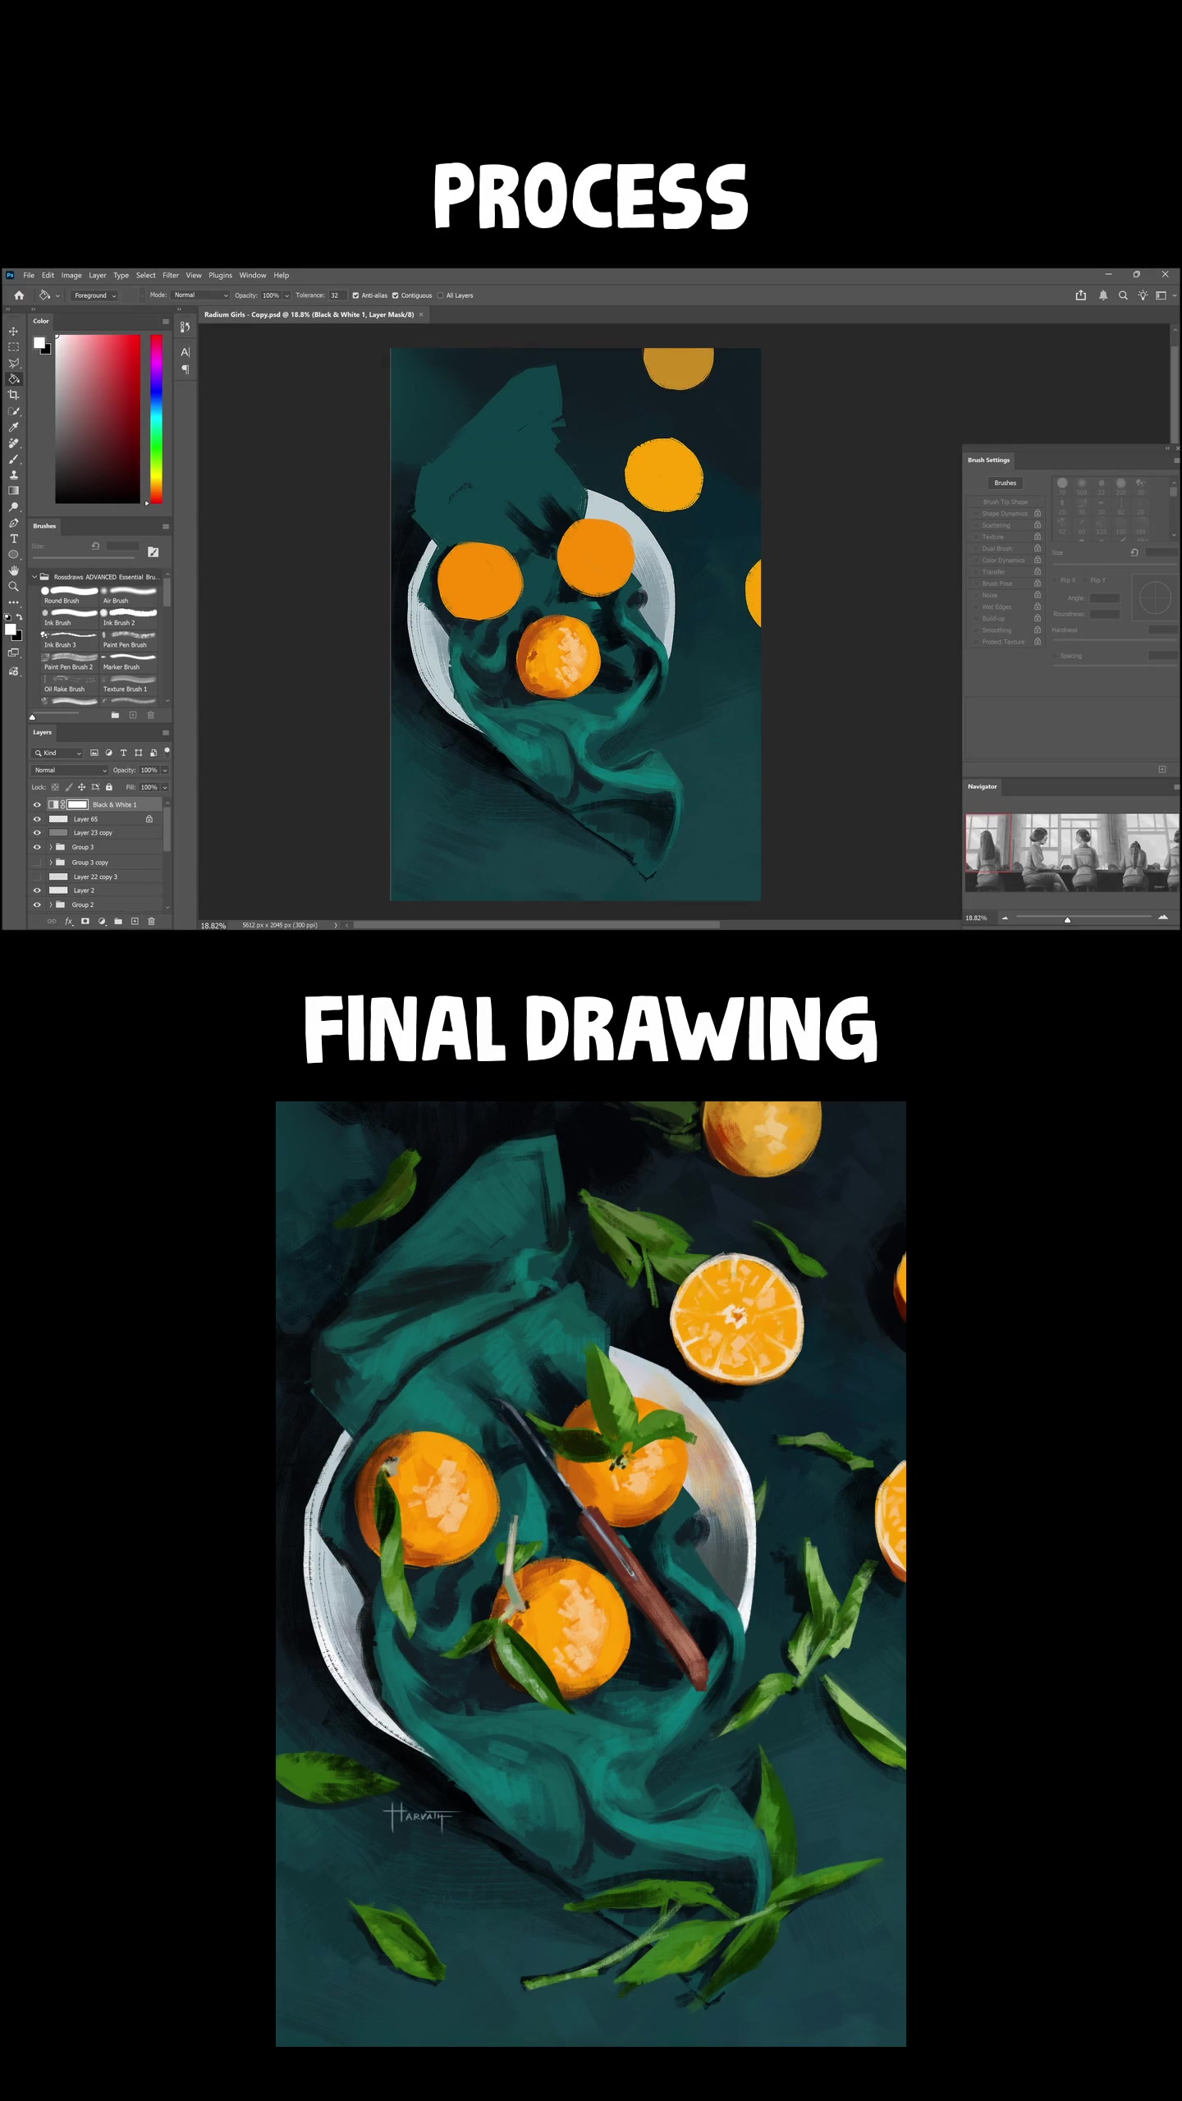The image size is (1182, 2101).
Task: Open the Filter menu
Action: [171, 276]
